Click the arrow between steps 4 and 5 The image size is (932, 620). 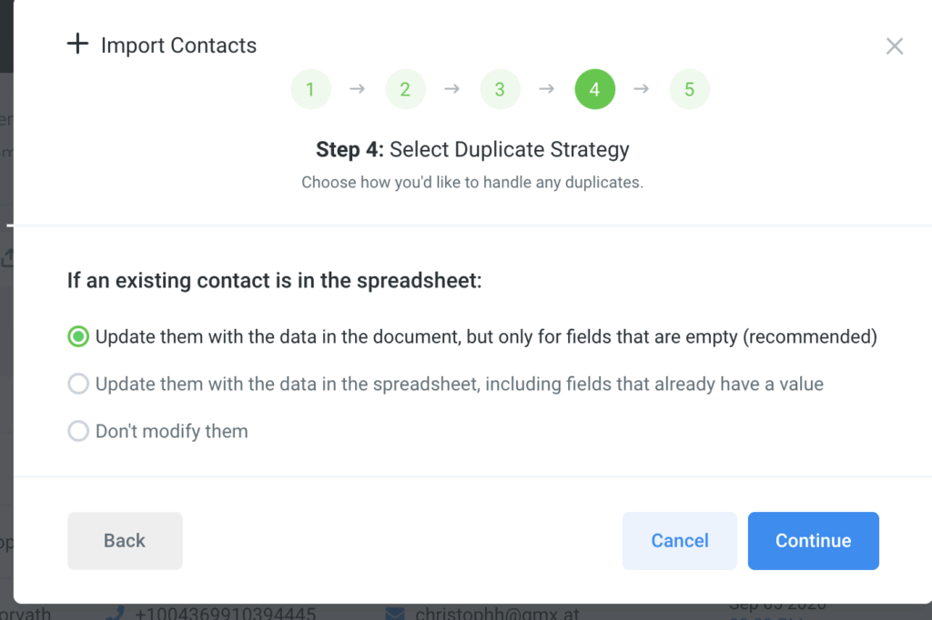pyautogui.click(x=642, y=89)
